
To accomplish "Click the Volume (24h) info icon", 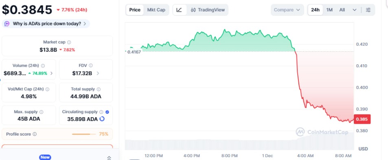I will tap(43, 66).
